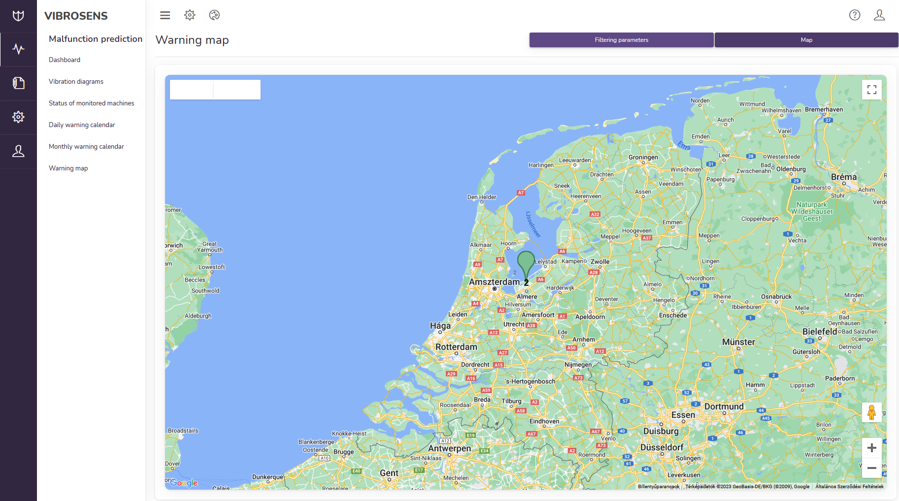Viewport: 899px width, 501px height.
Task: Open the user icon in left sidebar
Action: (x=18, y=151)
